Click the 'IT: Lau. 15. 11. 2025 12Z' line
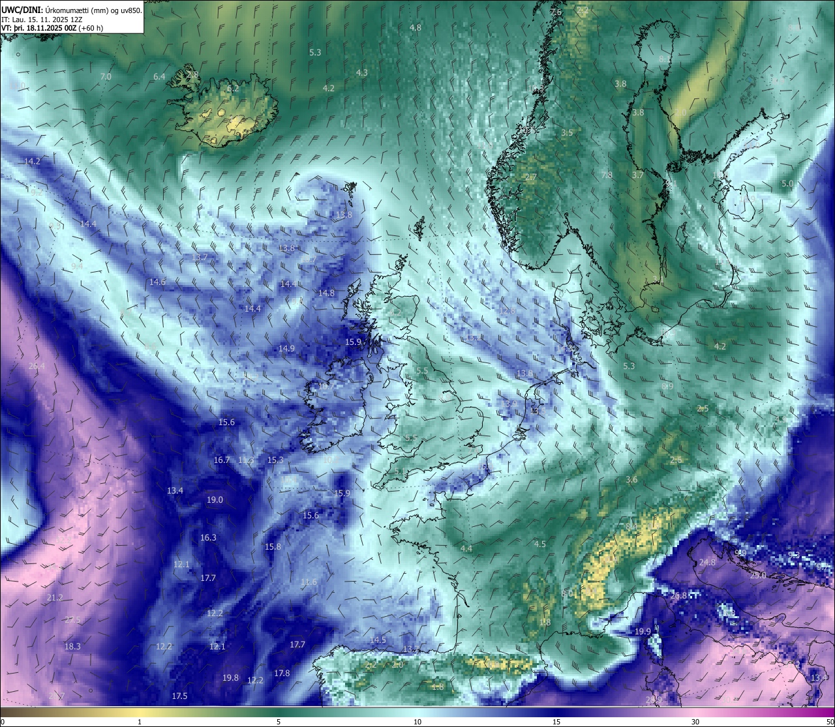The width and height of the screenshot is (835, 727). coord(42,20)
